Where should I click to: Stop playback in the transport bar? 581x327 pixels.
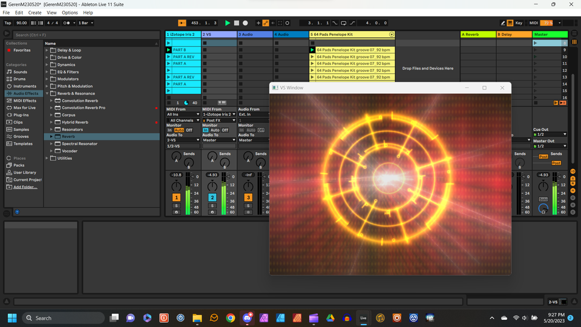pyautogui.click(x=237, y=23)
